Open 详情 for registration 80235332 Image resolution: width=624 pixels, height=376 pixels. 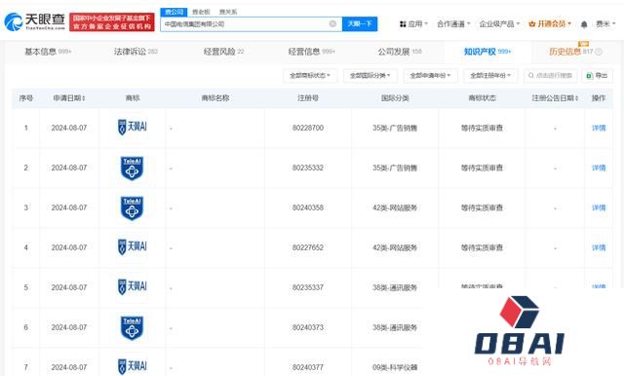[599, 169]
